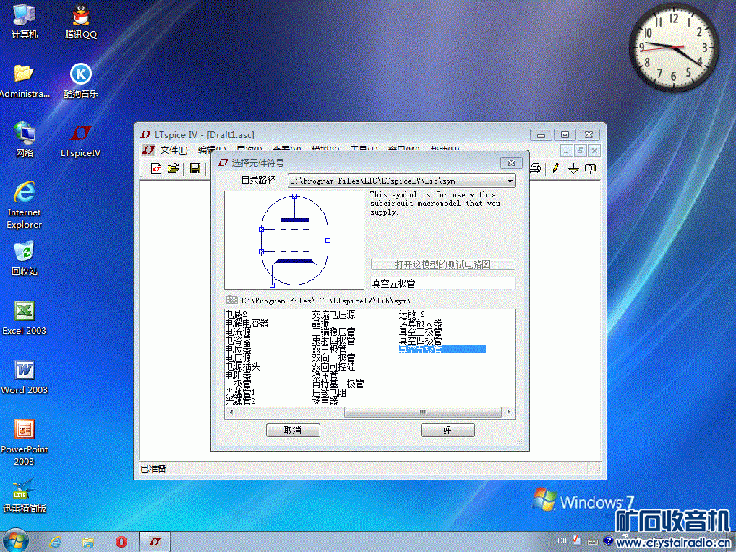Select 运放-2 in the symbol list
Viewport: 736px width, 552px height.
[x=411, y=315]
